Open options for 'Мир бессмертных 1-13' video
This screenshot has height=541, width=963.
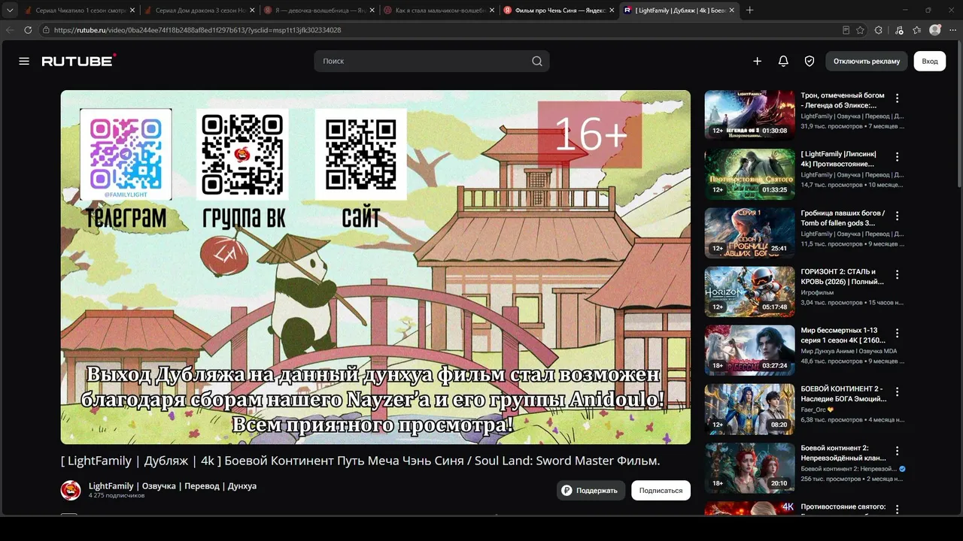point(897,333)
